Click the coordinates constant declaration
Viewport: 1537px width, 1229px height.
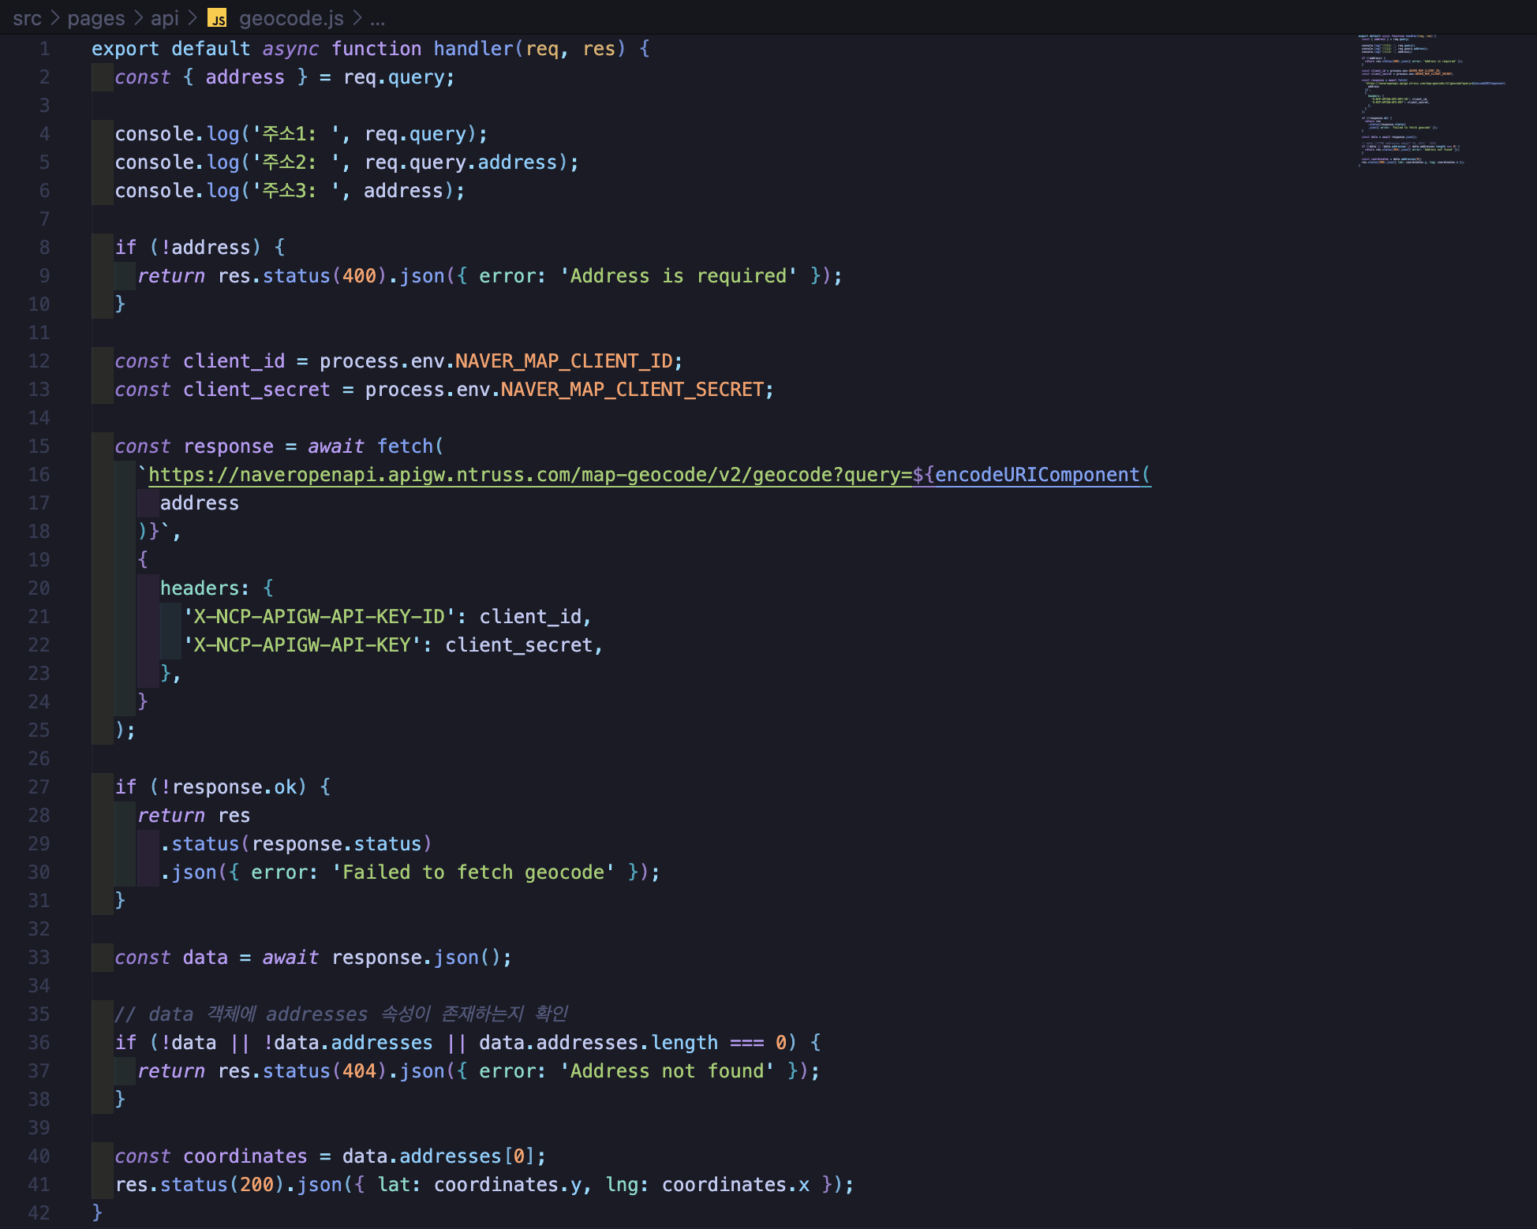click(x=245, y=1156)
